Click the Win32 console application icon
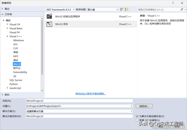Screen dimensions: 187x130 pos(49,16)
